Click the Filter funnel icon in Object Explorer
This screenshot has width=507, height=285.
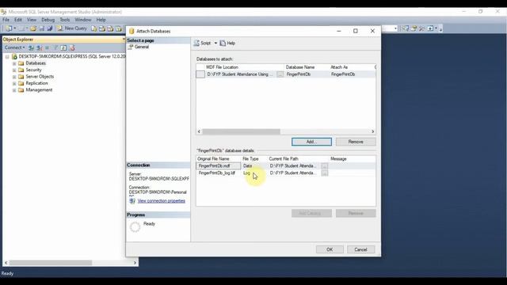pos(55,47)
